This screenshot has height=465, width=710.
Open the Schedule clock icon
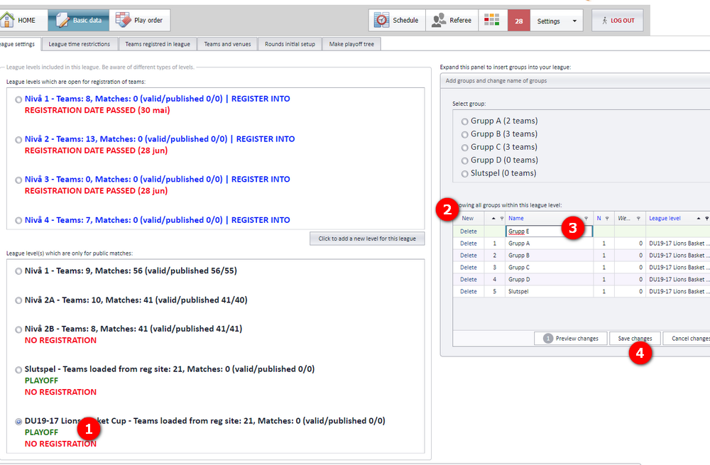(382, 20)
